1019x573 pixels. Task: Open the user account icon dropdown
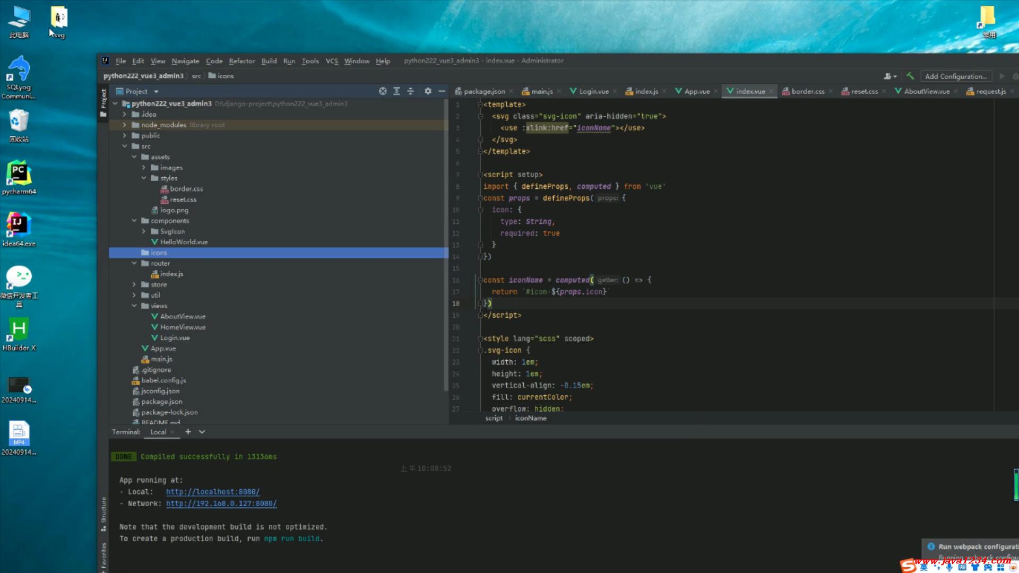[x=890, y=76]
